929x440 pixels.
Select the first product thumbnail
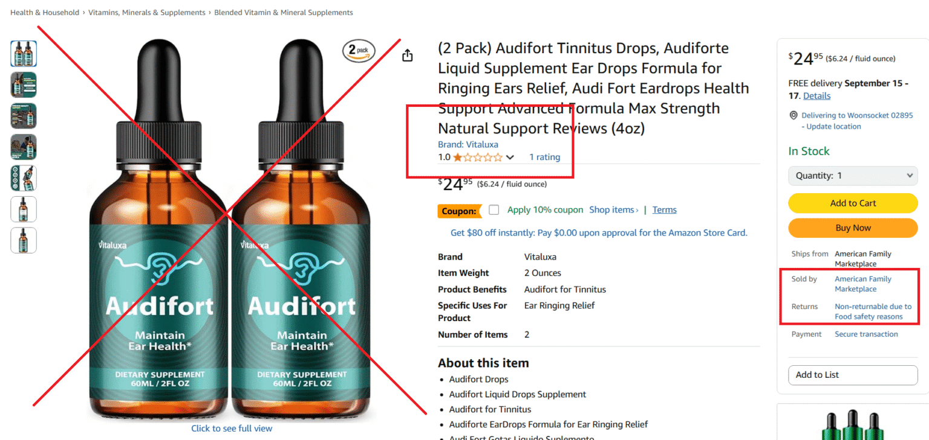pyautogui.click(x=24, y=54)
